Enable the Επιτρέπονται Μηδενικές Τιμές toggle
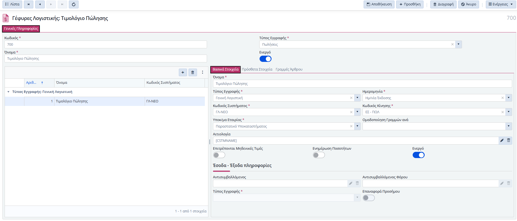The width and height of the screenshot is (517, 221). pyautogui.click(x=219, y=155)
